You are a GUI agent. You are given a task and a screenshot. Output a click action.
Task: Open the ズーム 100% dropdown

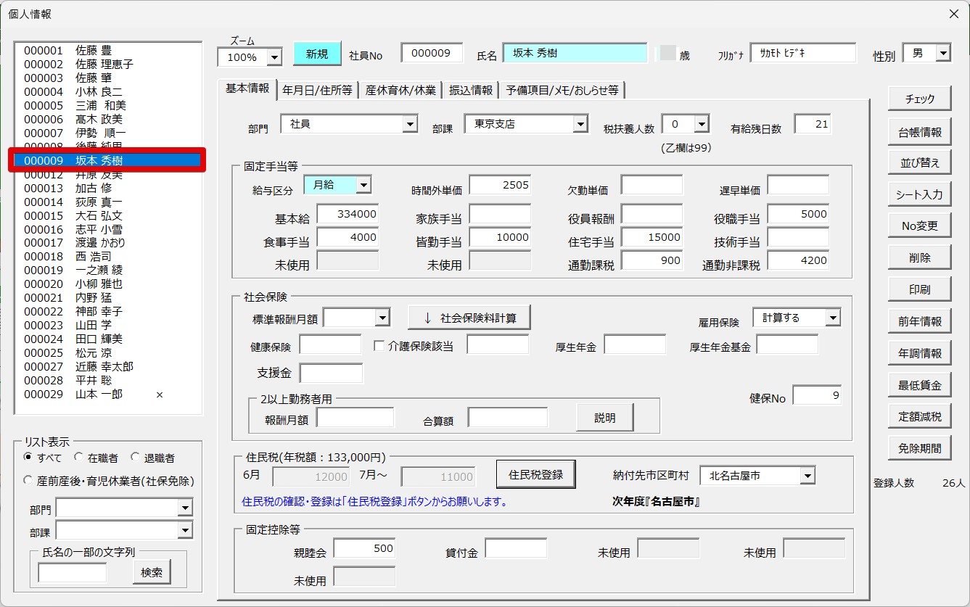(274, 57)
